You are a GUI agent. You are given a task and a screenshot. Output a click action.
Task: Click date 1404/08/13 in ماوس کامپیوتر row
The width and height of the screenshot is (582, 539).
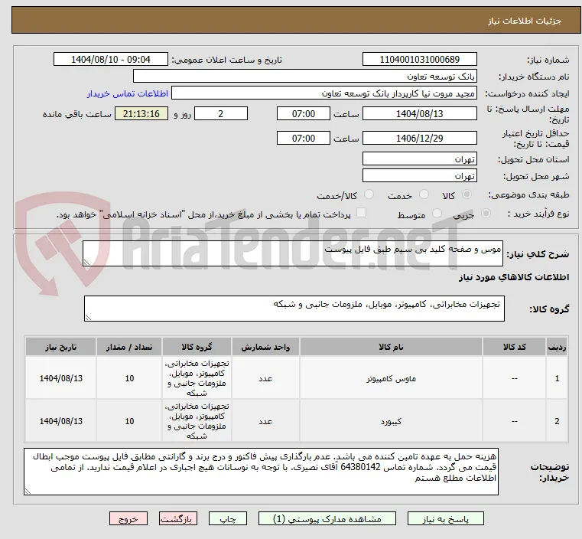(61, 378)
